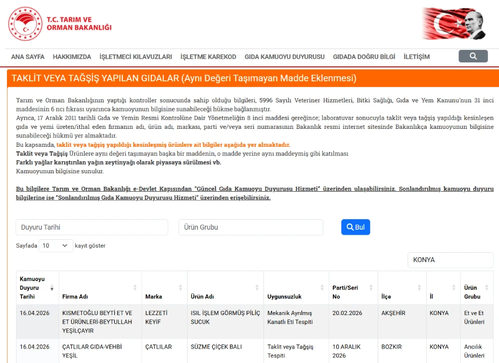
Task: Open the records-per-page dropdown showing 10
Action: click(x=56, y=246)
